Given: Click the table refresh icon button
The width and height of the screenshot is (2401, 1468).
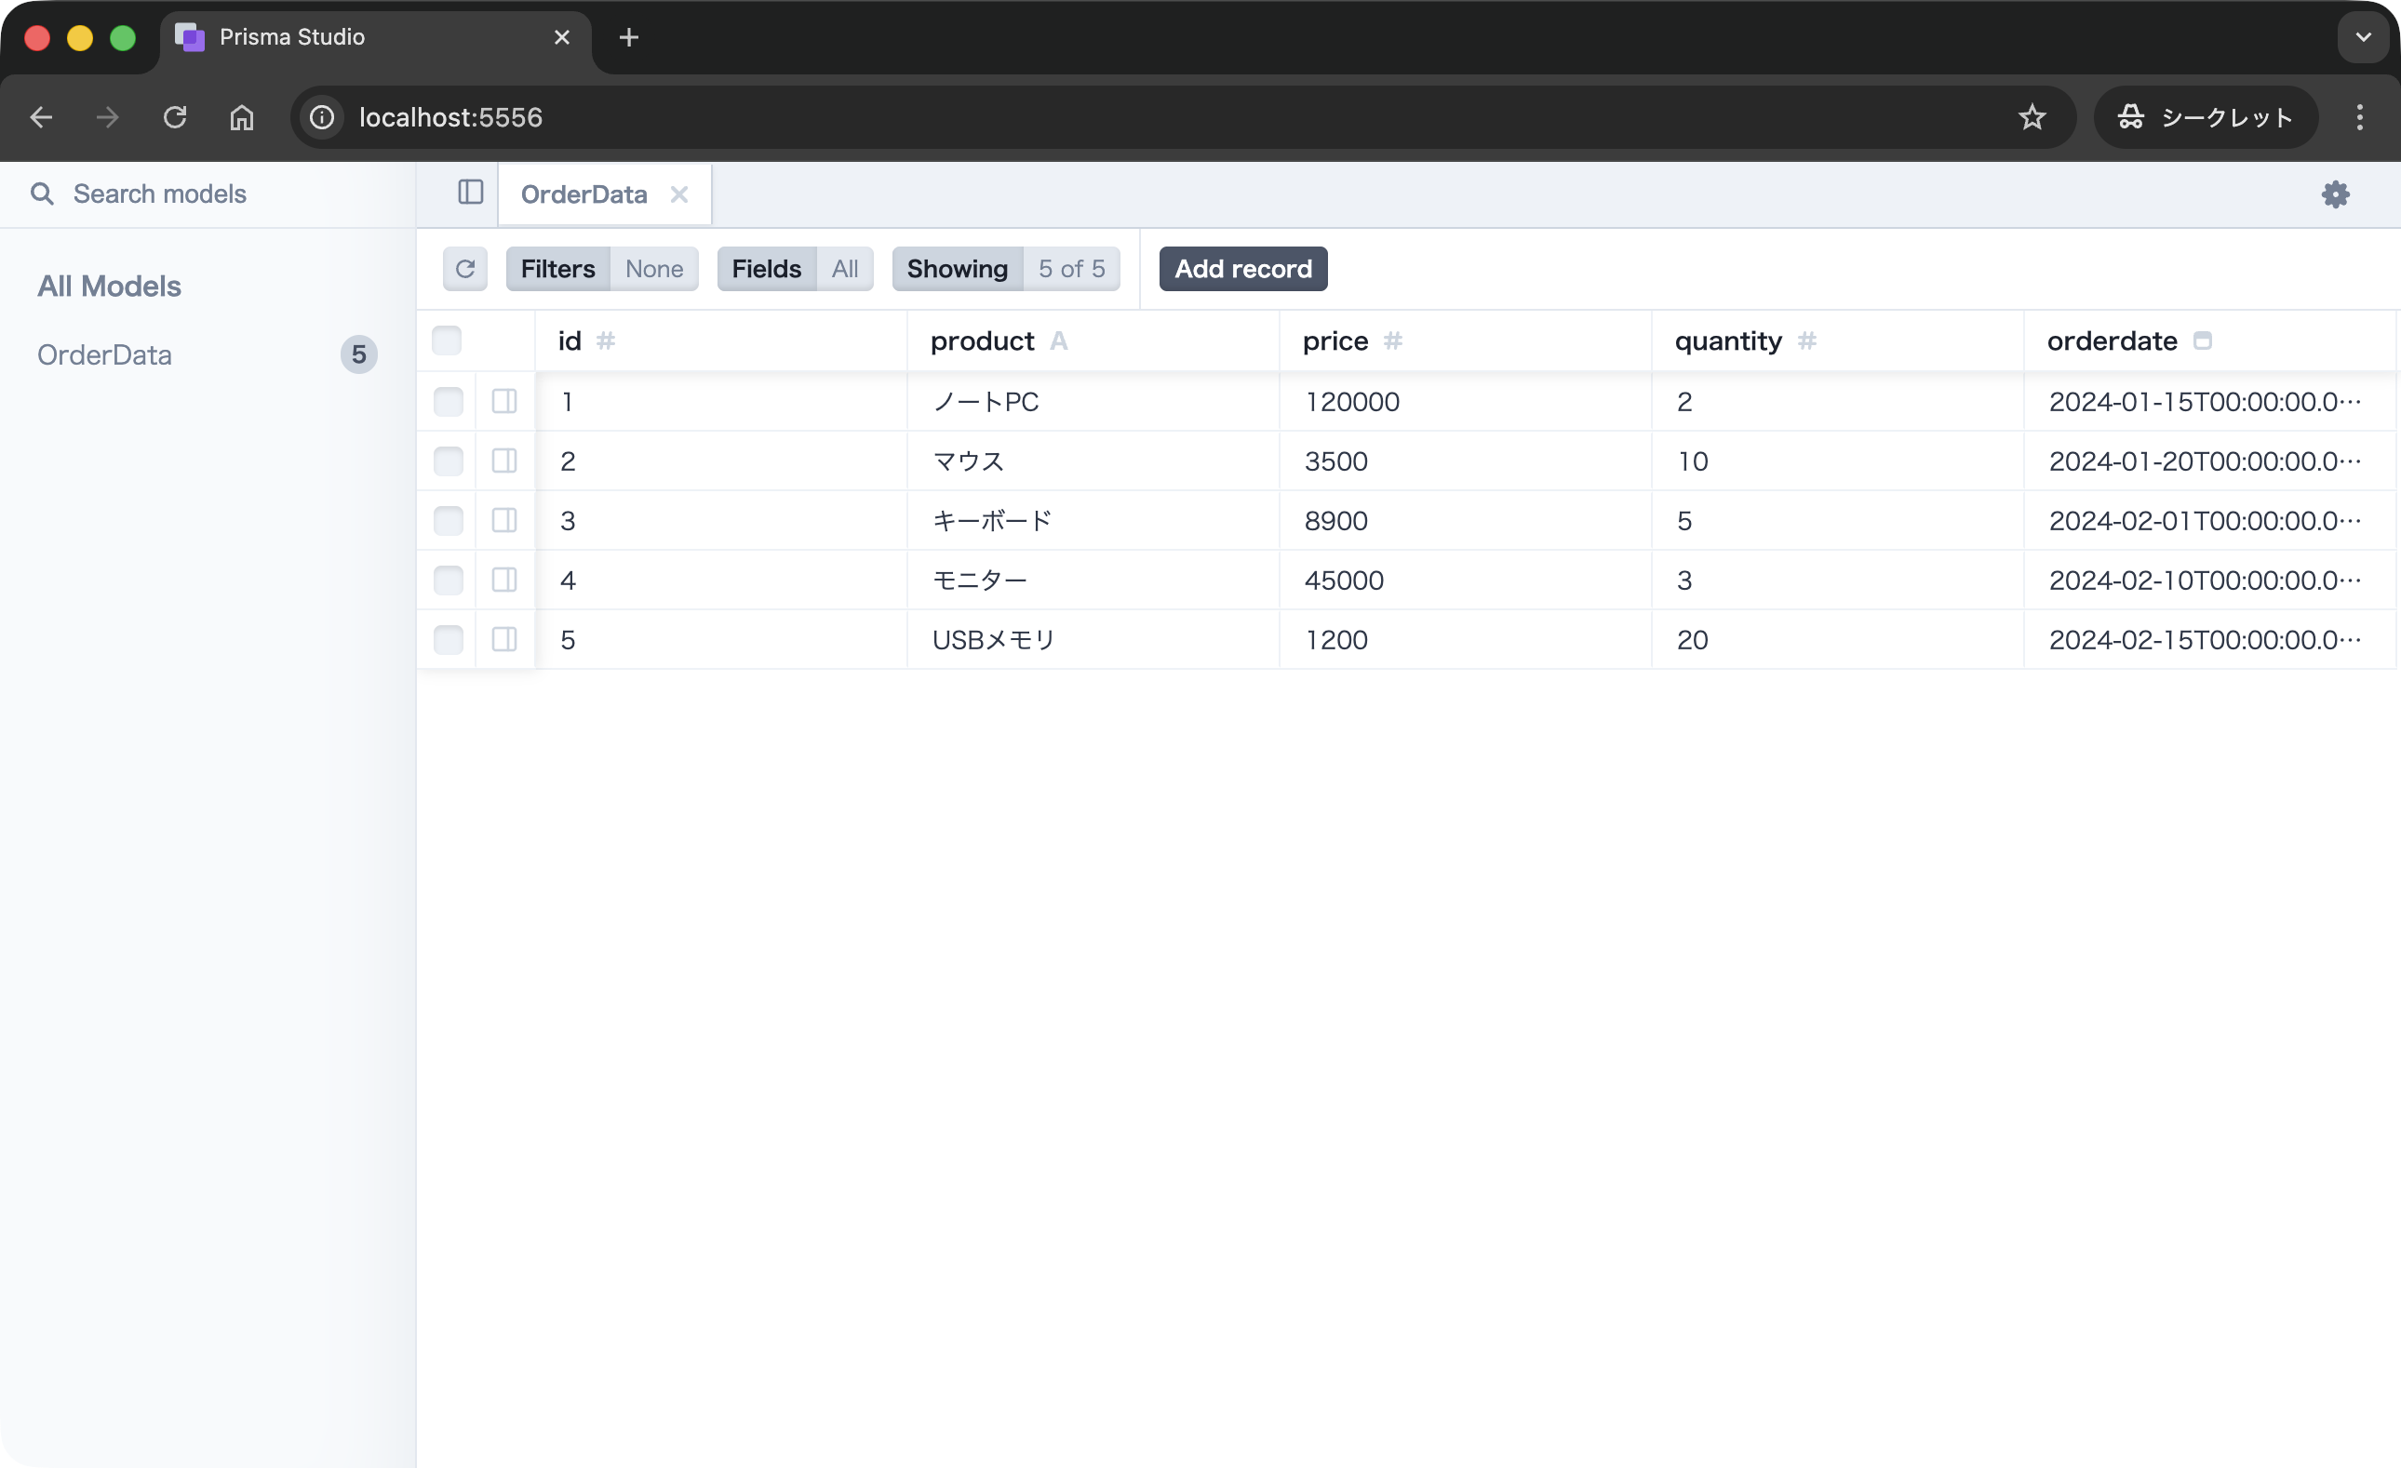Looking at the screenshot, I should (464, 269).
